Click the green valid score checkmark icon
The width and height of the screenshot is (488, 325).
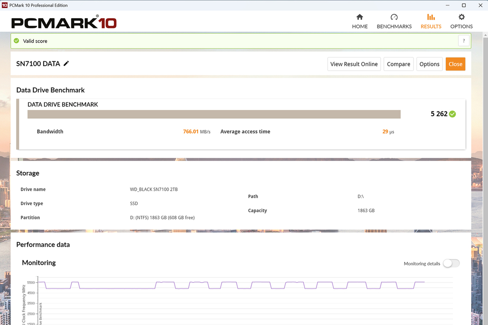[16, 41]
